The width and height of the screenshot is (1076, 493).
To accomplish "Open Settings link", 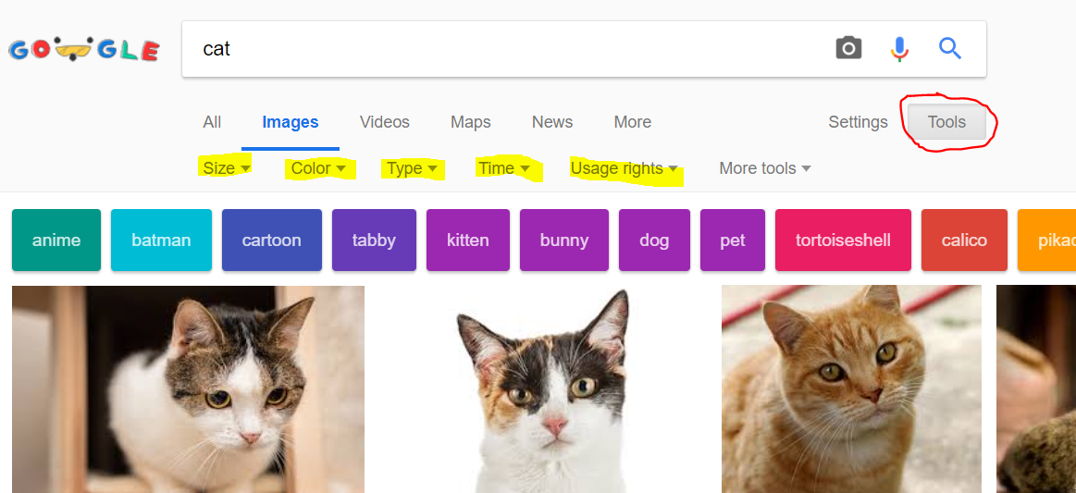I will click(858, 122).
